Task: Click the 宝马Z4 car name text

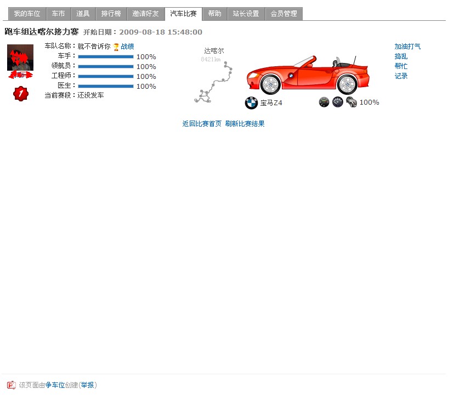Action: (271, 103)
